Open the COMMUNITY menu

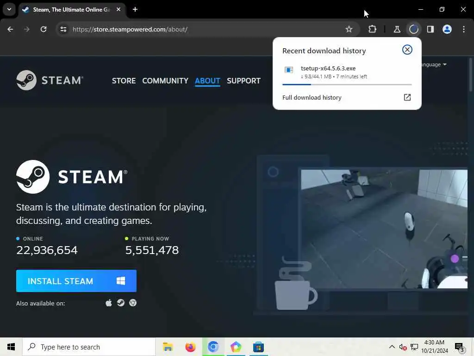pyautogui.click(x=165, y=81)
